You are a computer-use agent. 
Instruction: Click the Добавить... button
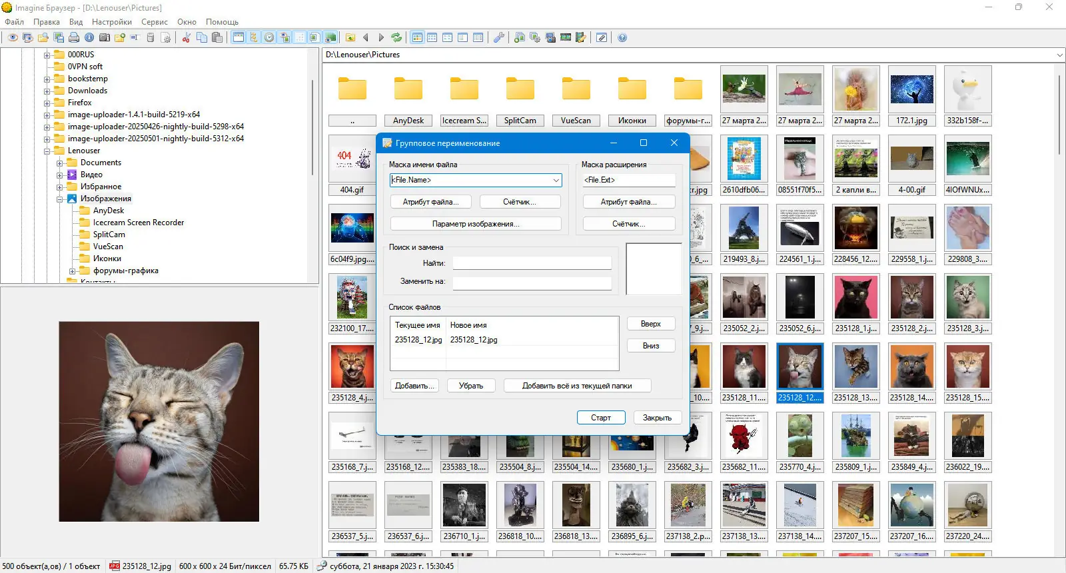414,386
